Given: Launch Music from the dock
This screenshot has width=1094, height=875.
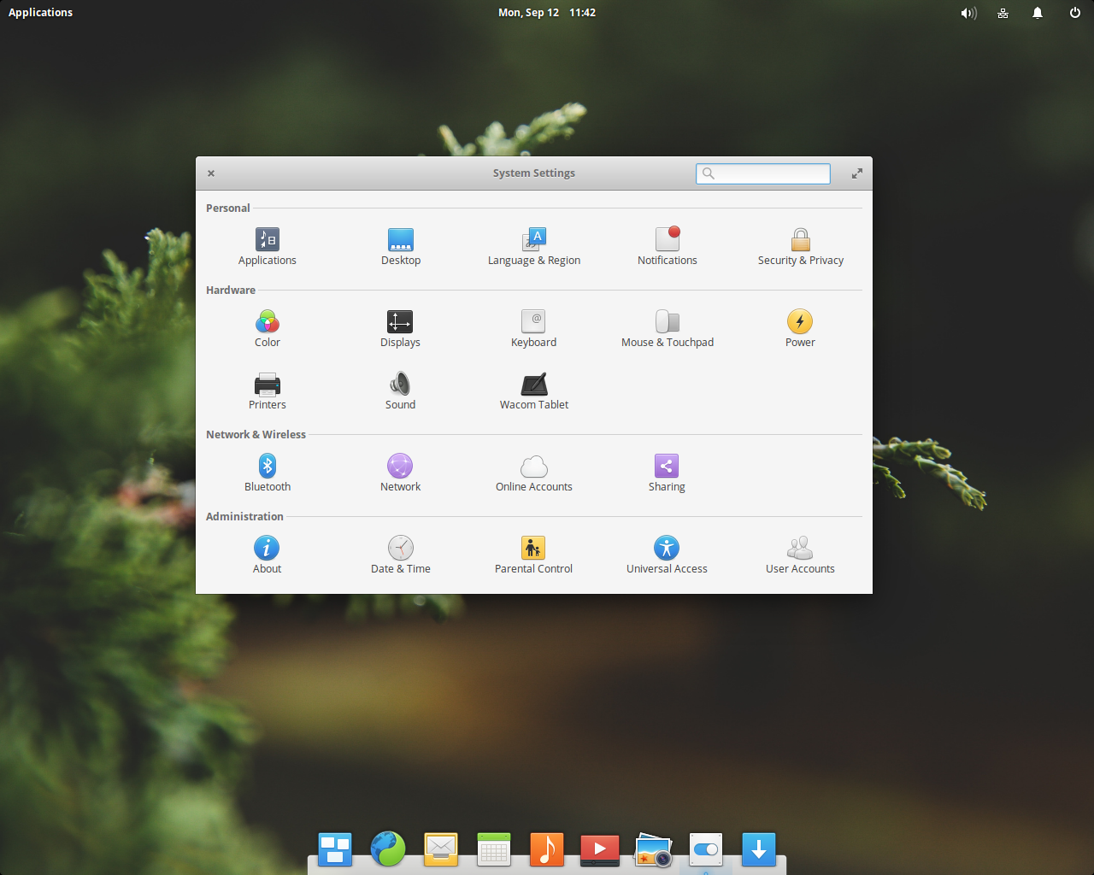Looking at the screenshot, I should point(547,849).
